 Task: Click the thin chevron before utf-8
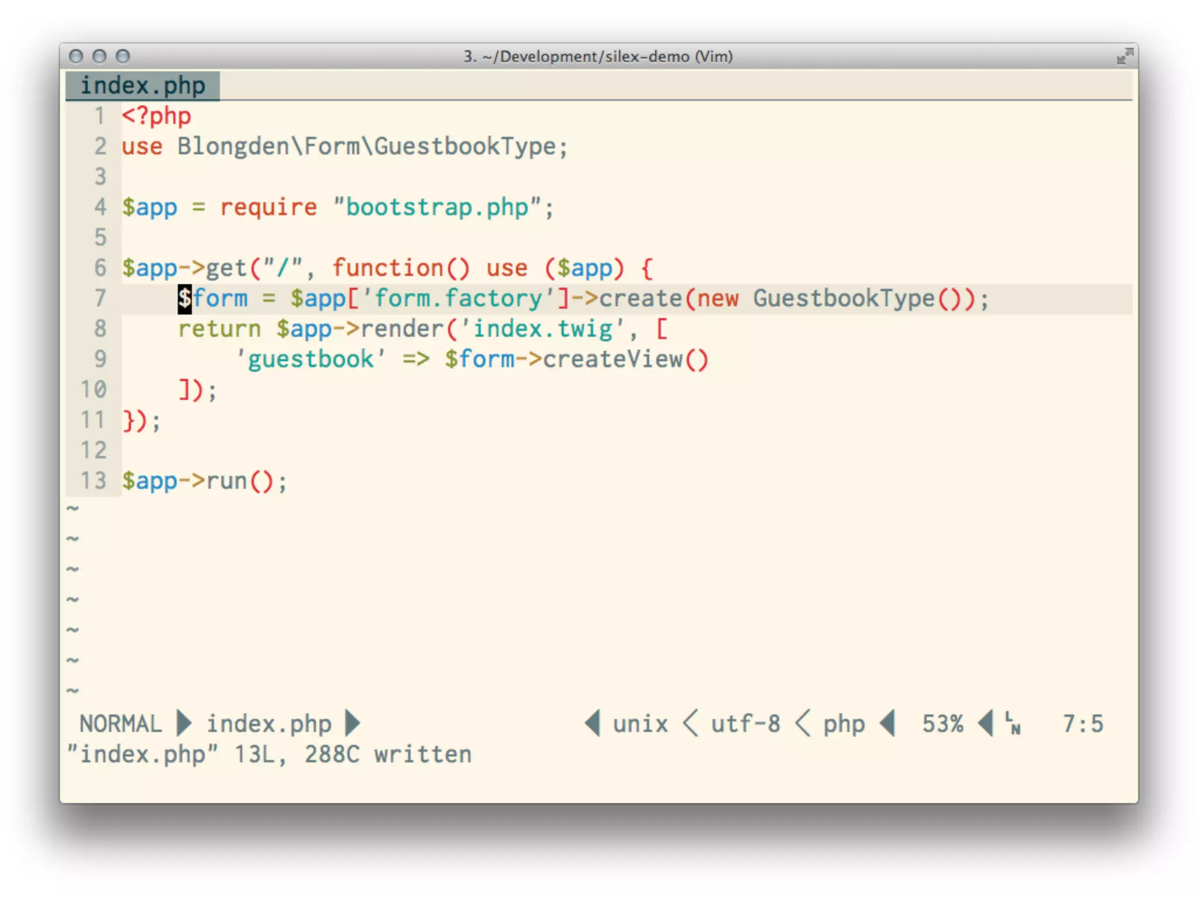691,723
